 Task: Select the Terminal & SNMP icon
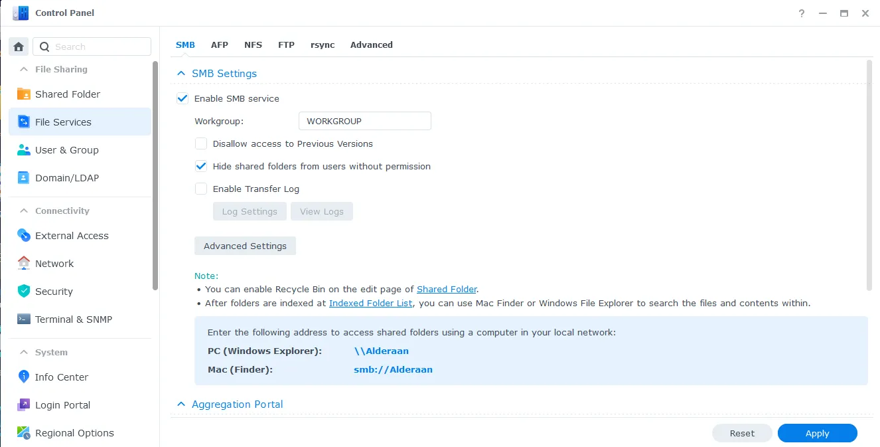click(x=23, y=319)
